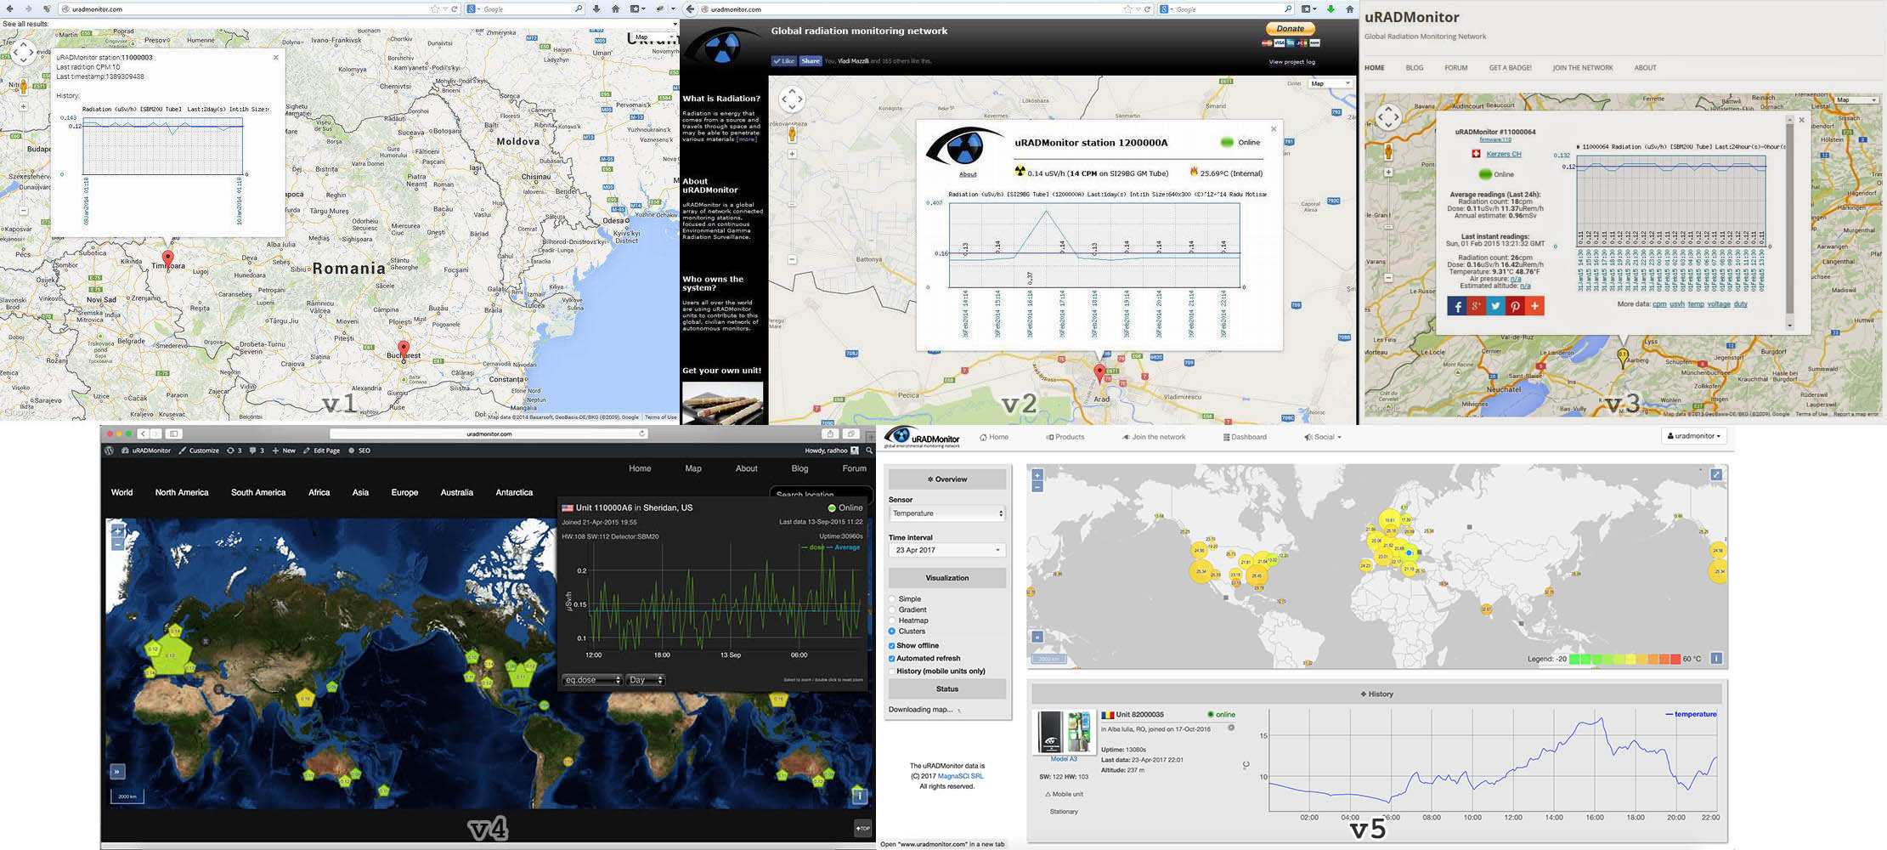Open the cpm link under More data in v3
Viewport: 1887px width, 850px height.
point(1658,303)
